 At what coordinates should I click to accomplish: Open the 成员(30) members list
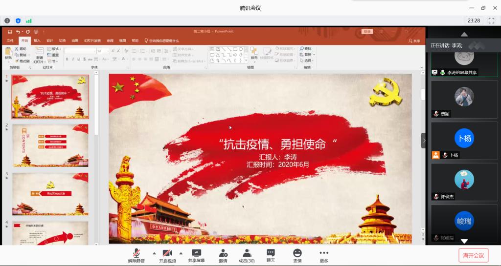pyautogui.click(x=247, y=253)
